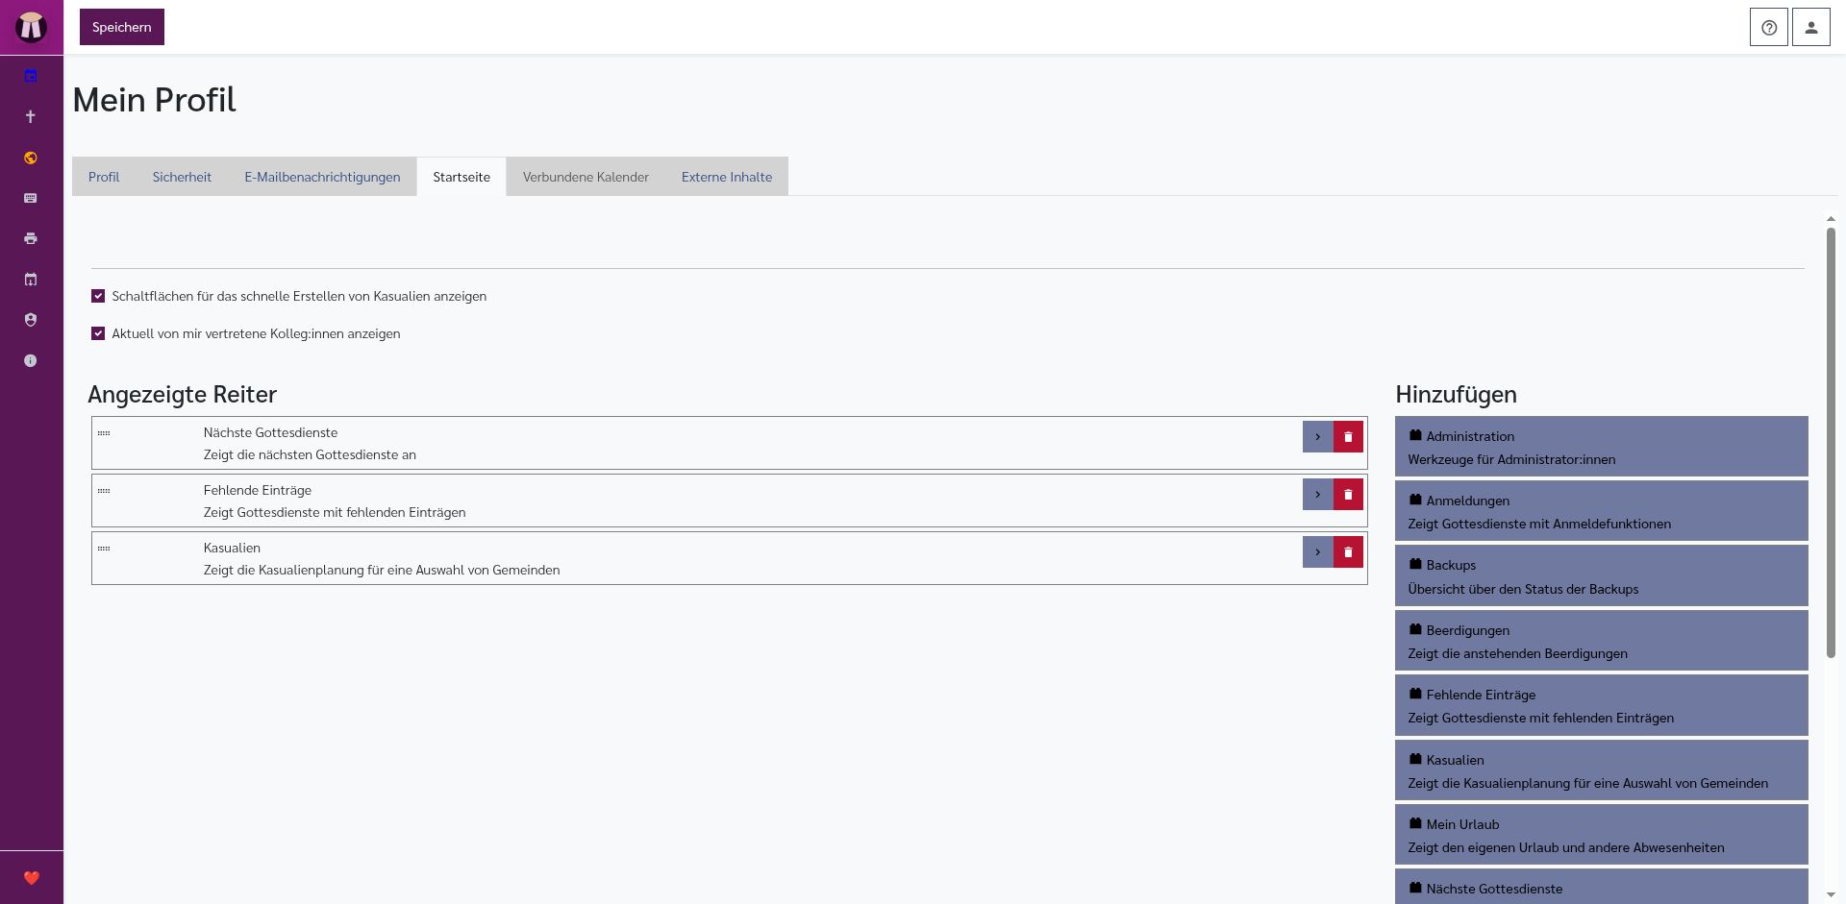1846x904 pixels.
Task: Open the info icon in sidebar
Action: click(31, 360)
